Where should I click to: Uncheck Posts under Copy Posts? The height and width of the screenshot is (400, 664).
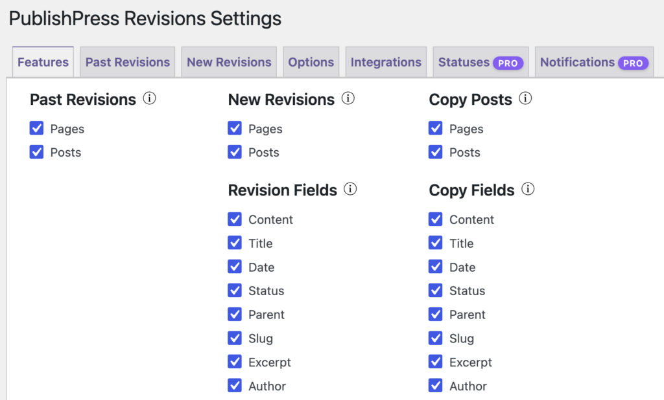(x=435, y=152)
